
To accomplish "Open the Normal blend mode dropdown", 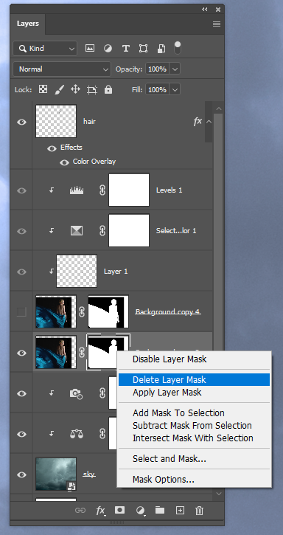I will 62,69.
